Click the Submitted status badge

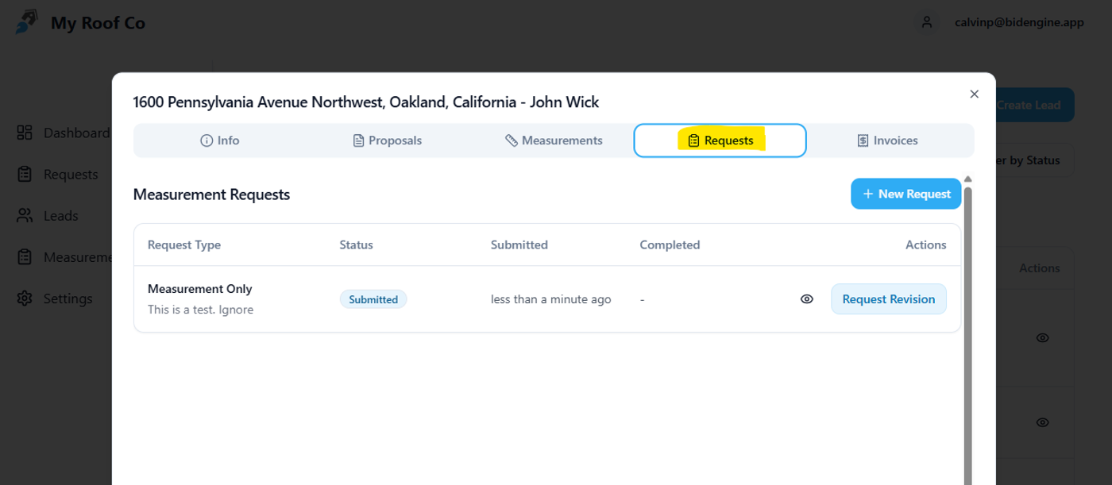pos(373,299)
